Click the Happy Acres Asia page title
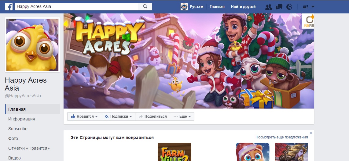Viewport: 349px width, 161px height. pyautogui.click(x=26, y=84)
